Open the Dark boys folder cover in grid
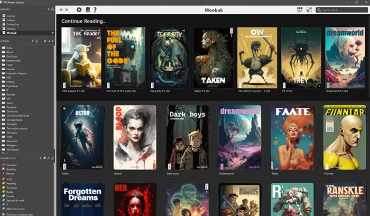This screenshot has height=216, width=370. coord(187,137)
